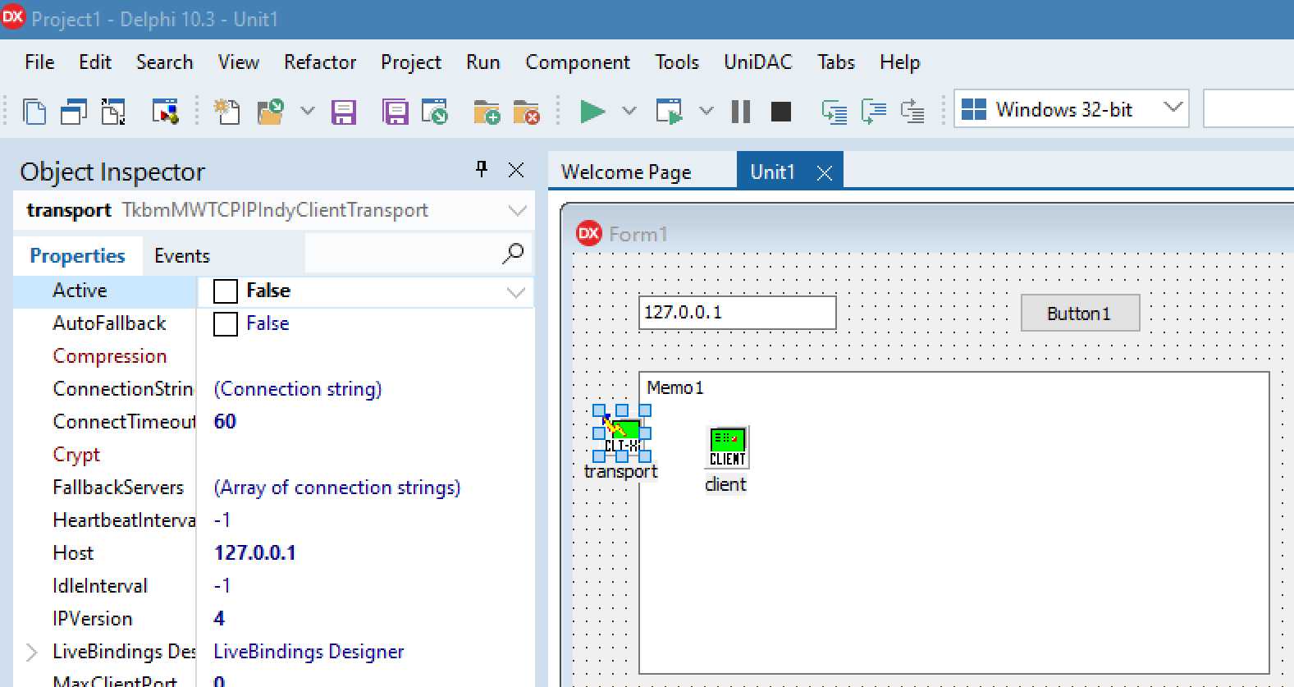Select the ConnectTimeout value 60
This screenshot has width=1294, height=687.
225,422
